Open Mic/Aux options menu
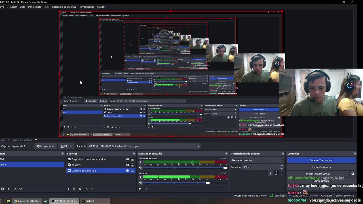Screen dimensions: 363x204 tap(140, 178)
